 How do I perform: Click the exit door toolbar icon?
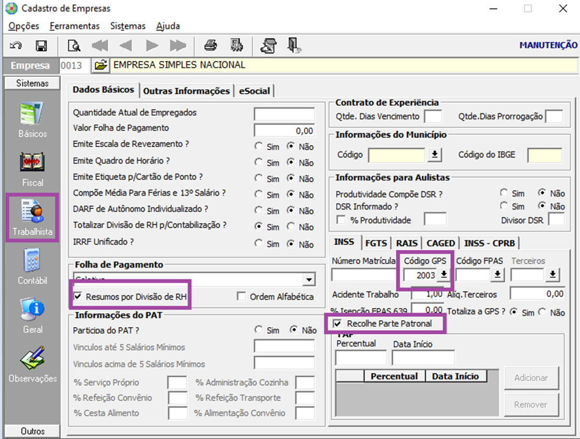(294, 46)
